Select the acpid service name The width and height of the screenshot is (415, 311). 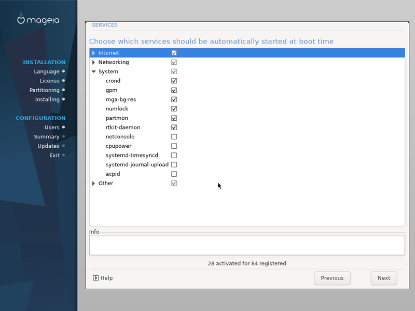tap(113, 174)
